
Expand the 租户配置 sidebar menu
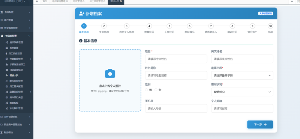pyautogui.click(x=16, y=20)
